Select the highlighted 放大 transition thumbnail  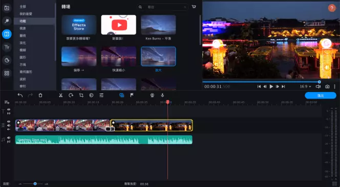(x=158, y=56)
